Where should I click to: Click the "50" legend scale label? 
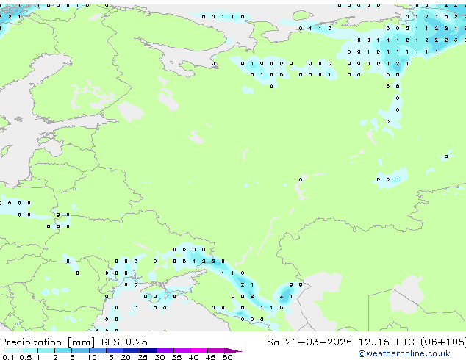click(227, 357)
